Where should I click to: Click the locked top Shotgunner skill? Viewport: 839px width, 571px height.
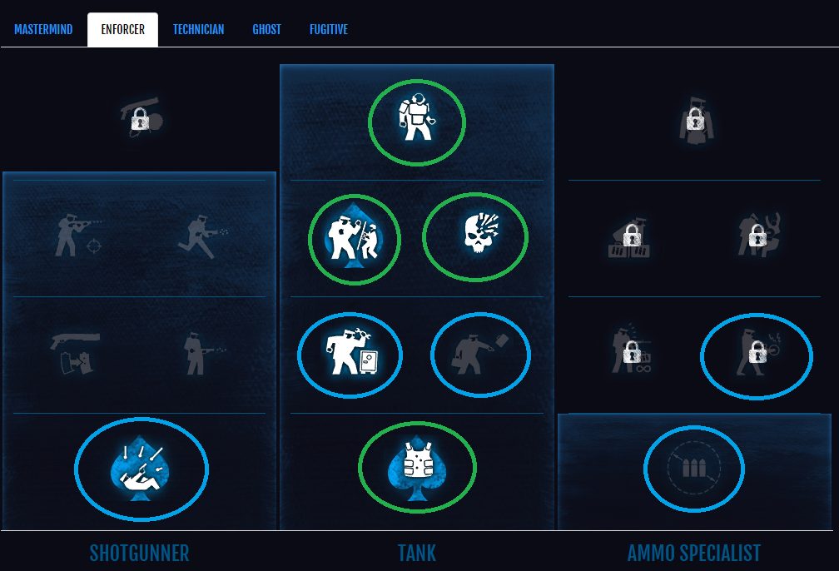click(x=141, y=117)
